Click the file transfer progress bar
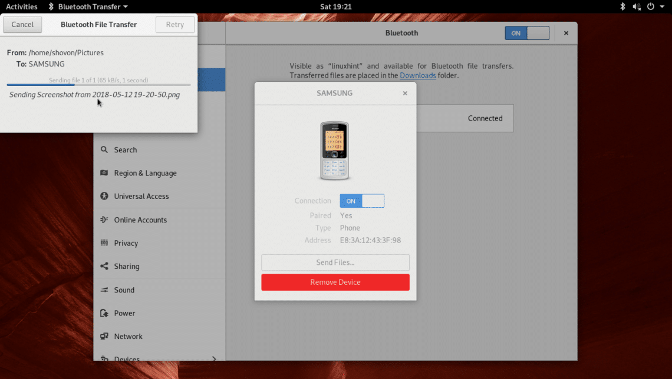The image size is (672, 379). click(98, 85)
